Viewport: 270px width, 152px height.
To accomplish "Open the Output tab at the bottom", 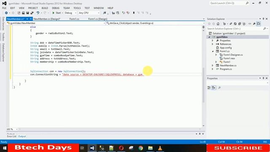I will click(22, 136).
